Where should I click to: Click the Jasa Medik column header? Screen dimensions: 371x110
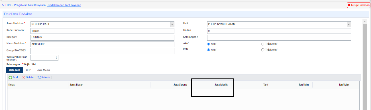tap(211, 85)
